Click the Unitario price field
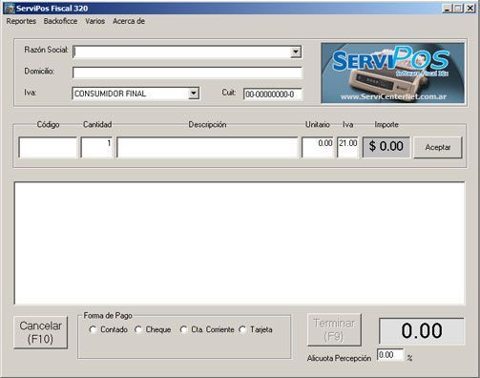480x378 pixels. [318, 147]
